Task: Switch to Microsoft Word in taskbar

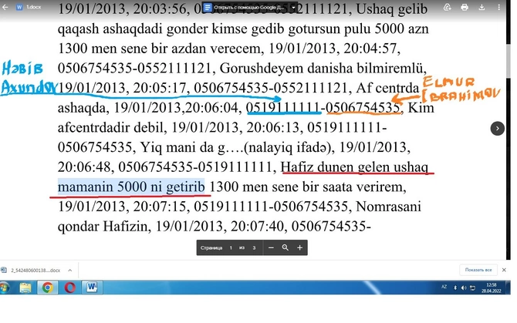Action: [92, 288]
